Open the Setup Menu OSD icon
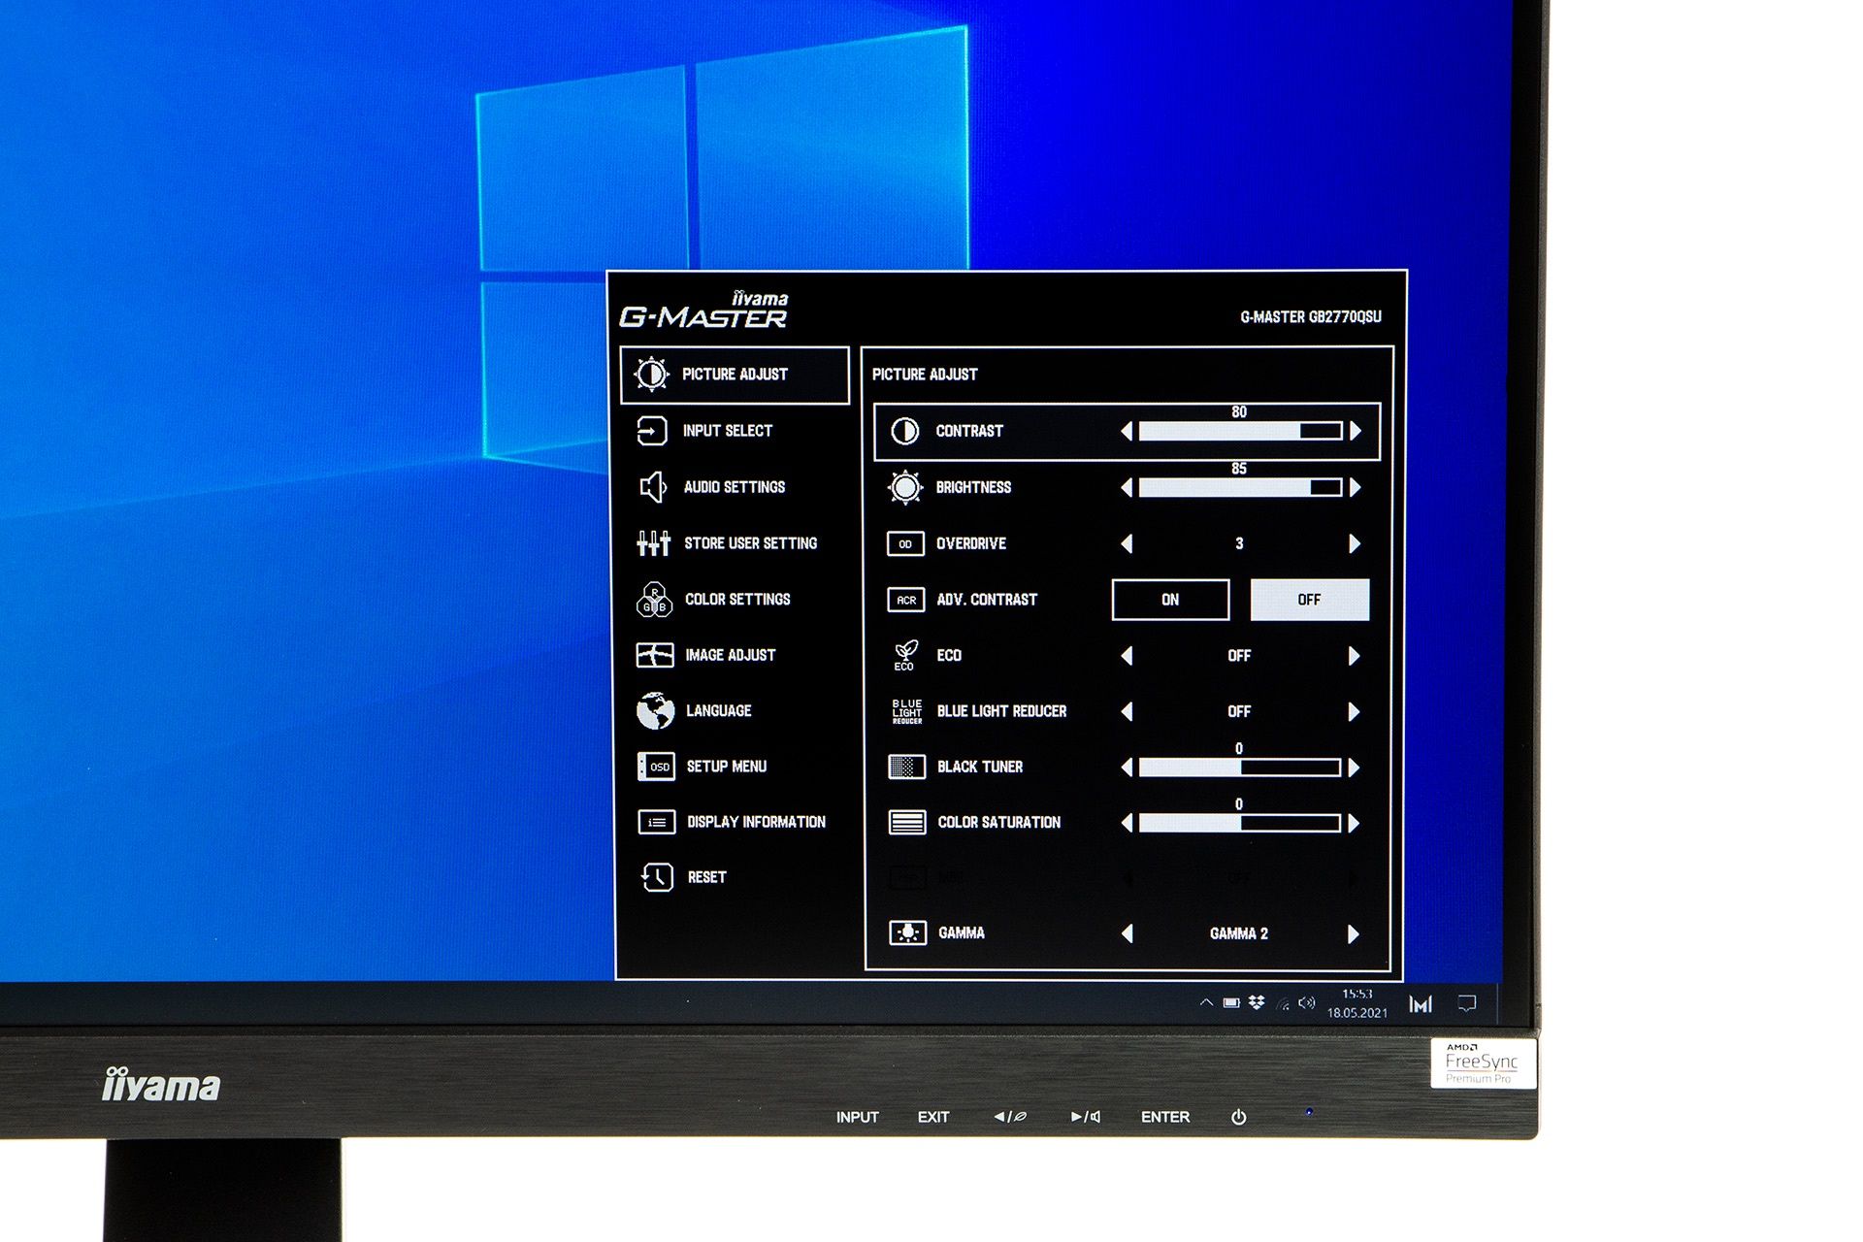Screen dimensions: 1863x1242 click(656, 767)
